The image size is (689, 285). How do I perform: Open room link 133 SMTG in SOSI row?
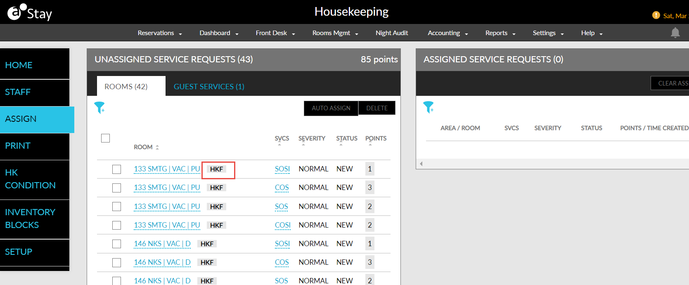(x=167, y=169)
